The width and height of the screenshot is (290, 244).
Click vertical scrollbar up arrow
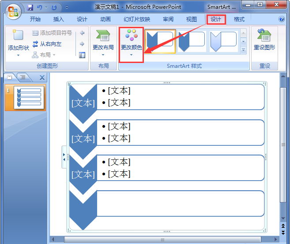coord(283,76)
